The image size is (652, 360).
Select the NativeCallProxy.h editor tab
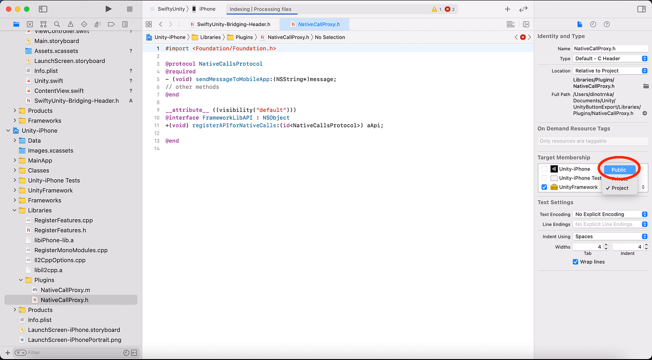point(314,24)
